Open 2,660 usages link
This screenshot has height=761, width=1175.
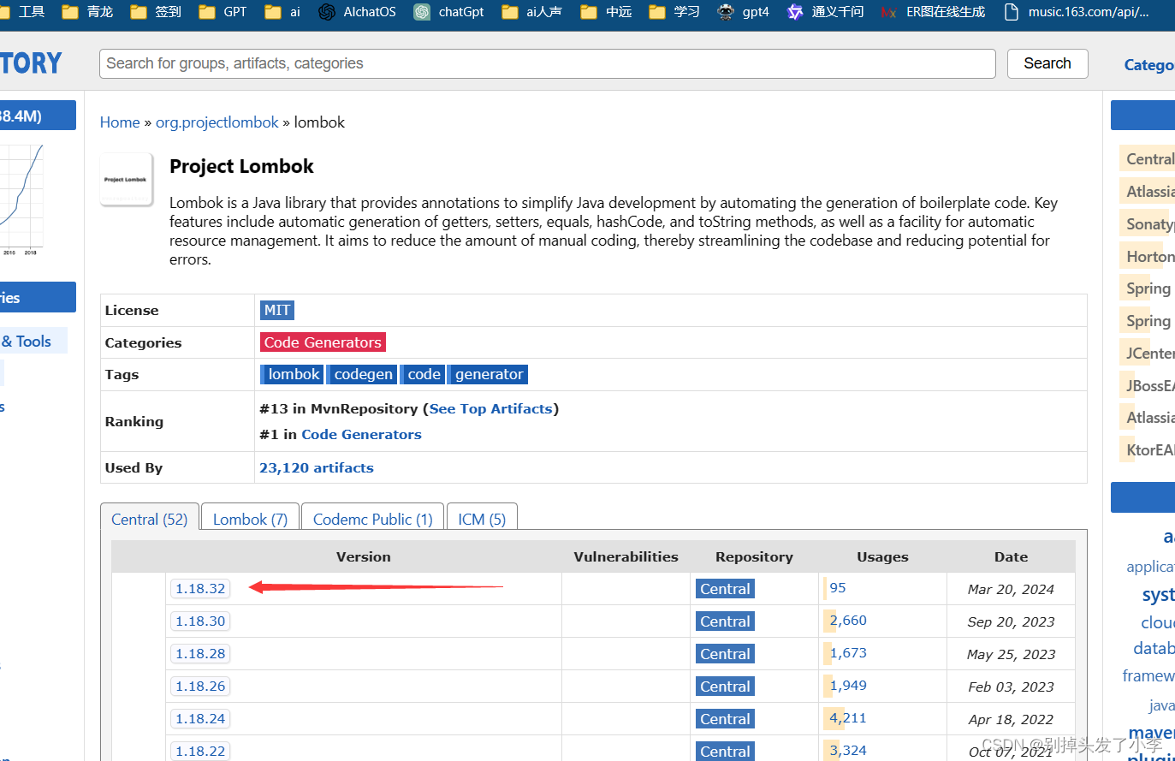click(848, 621)
